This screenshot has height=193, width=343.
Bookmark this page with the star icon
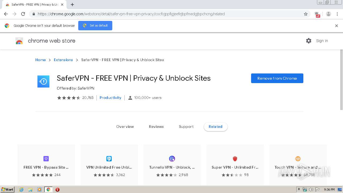tap(306, 14)
